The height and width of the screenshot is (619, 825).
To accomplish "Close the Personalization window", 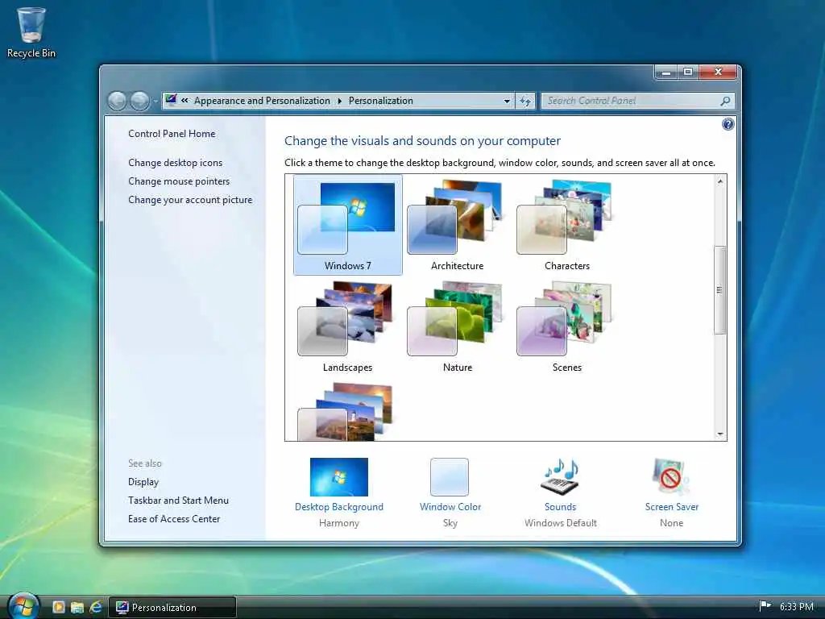I will [x=718, y=72].
